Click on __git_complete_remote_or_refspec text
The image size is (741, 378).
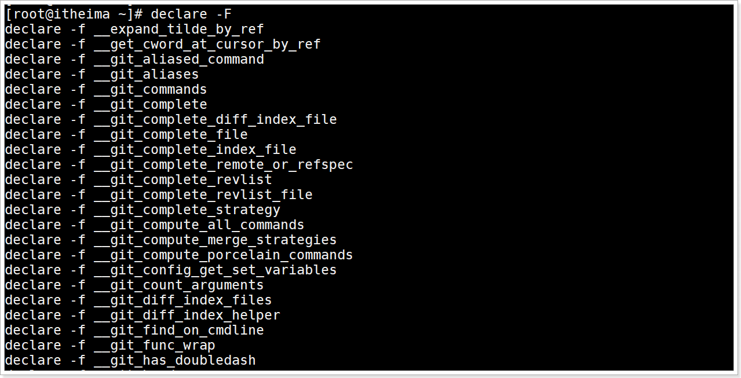tap(223, 164)
